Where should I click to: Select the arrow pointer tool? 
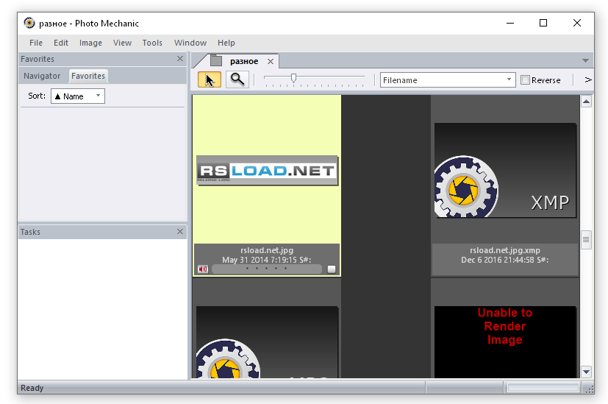point(209,80)
